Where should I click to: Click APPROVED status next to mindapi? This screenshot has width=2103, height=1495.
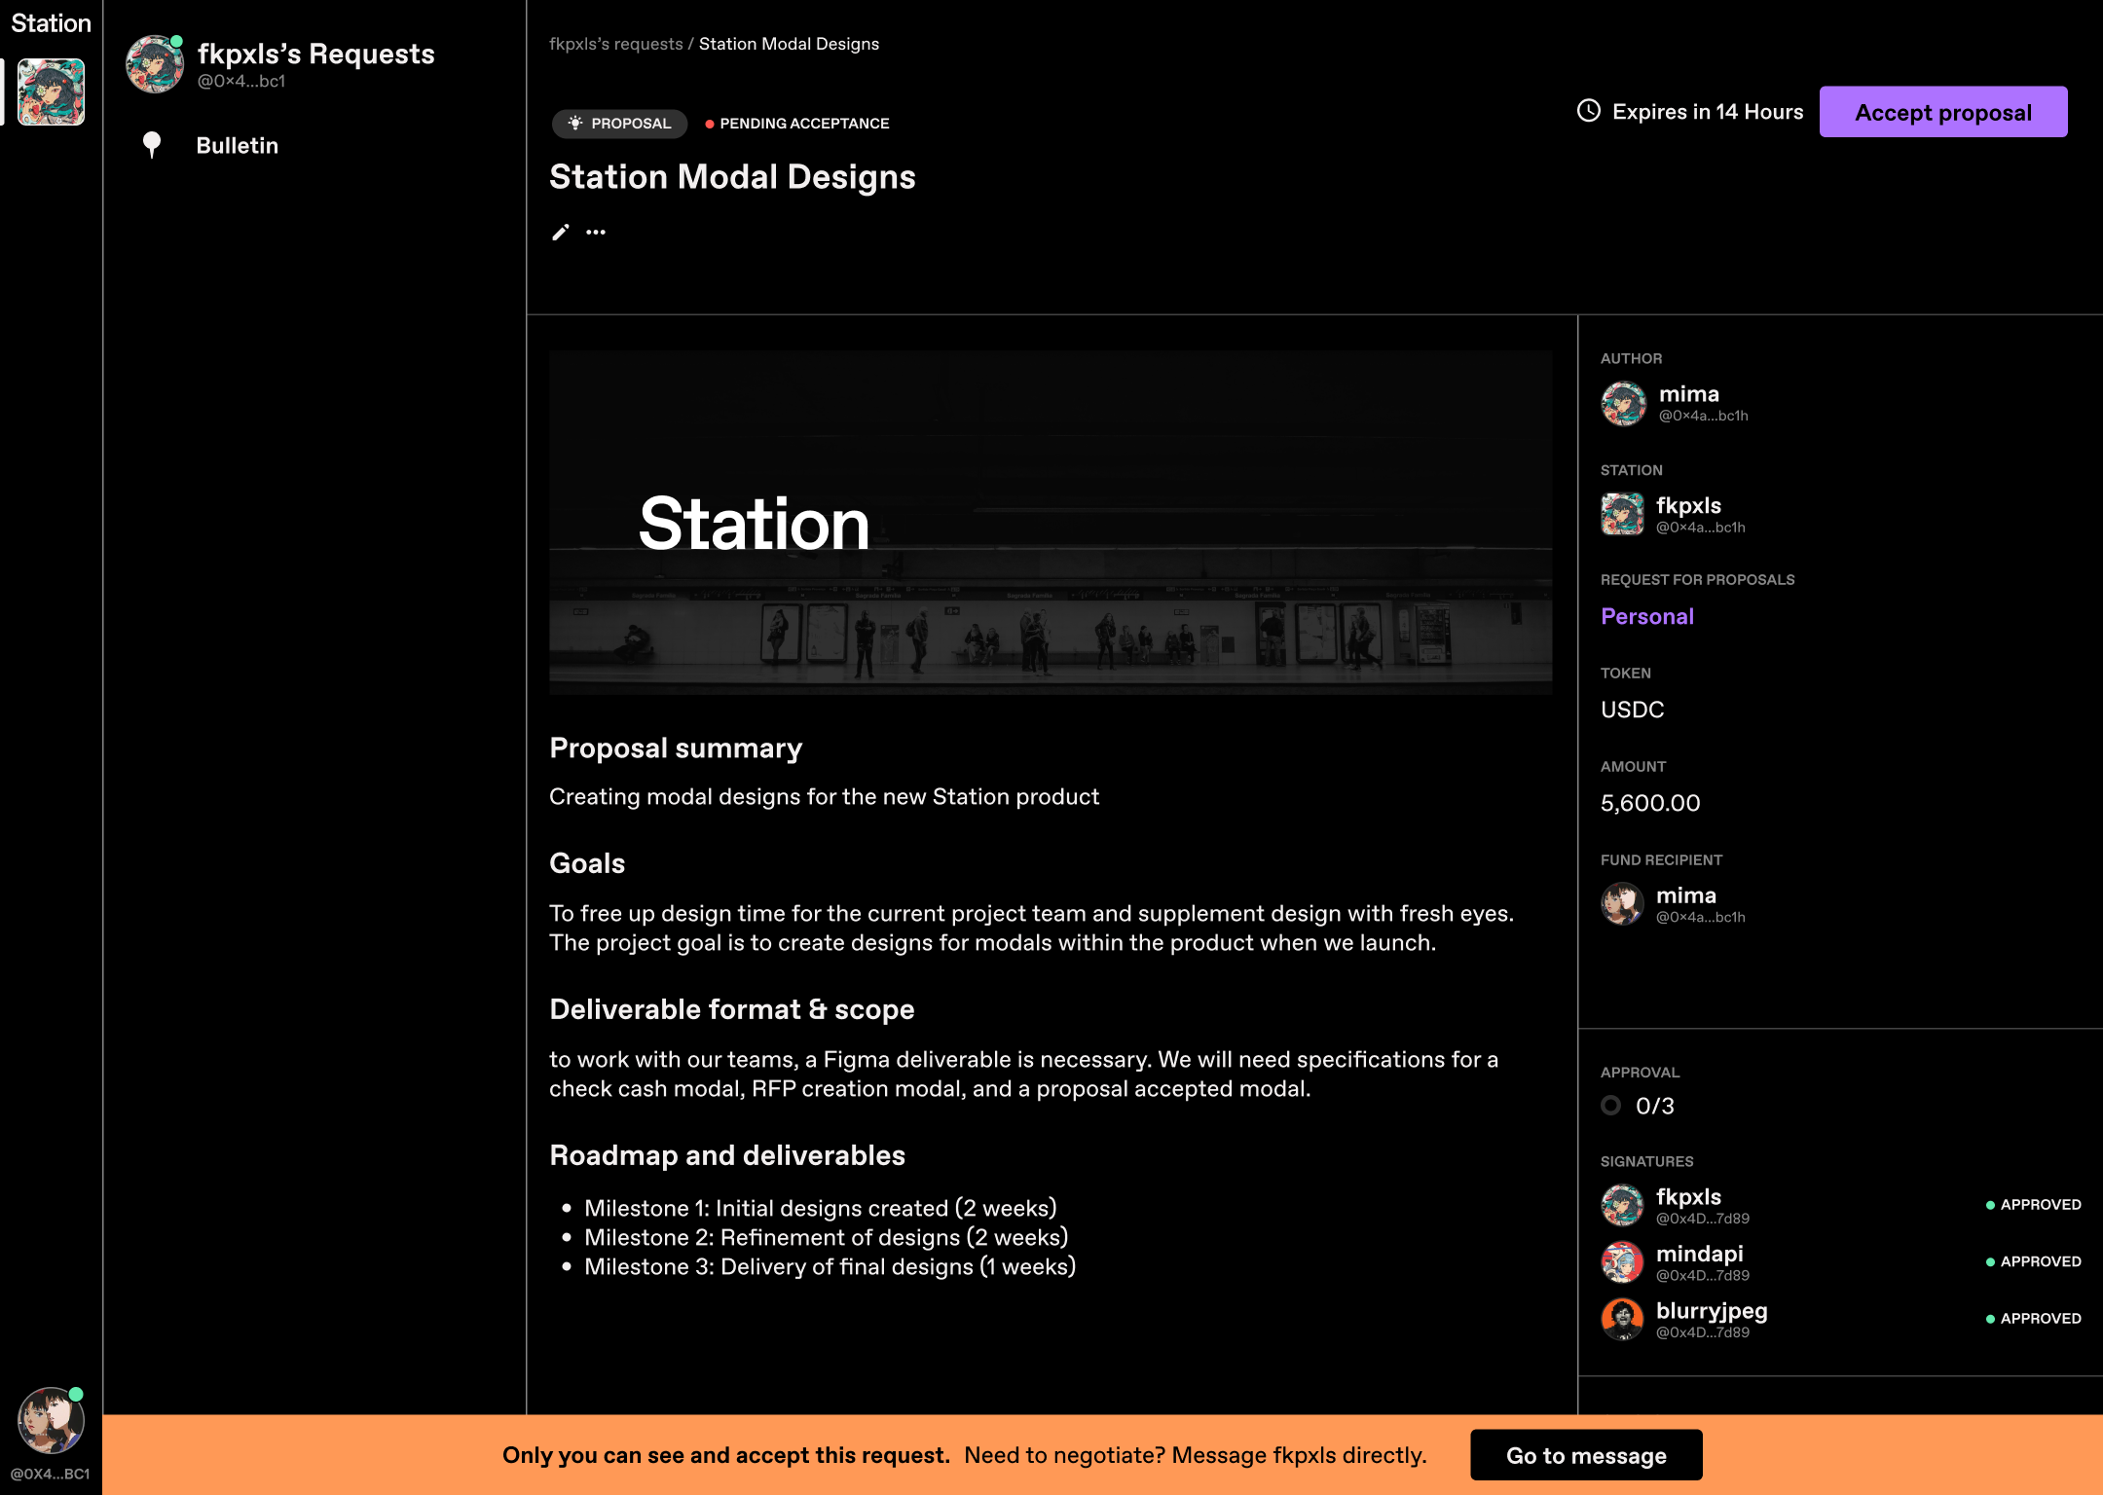(2033, 1261)
